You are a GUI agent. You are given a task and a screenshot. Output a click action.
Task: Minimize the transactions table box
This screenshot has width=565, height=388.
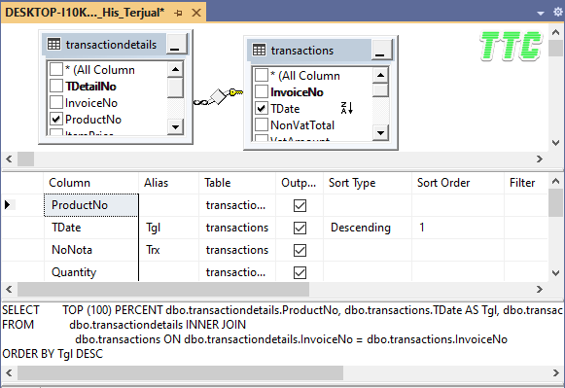coord(381,50)
